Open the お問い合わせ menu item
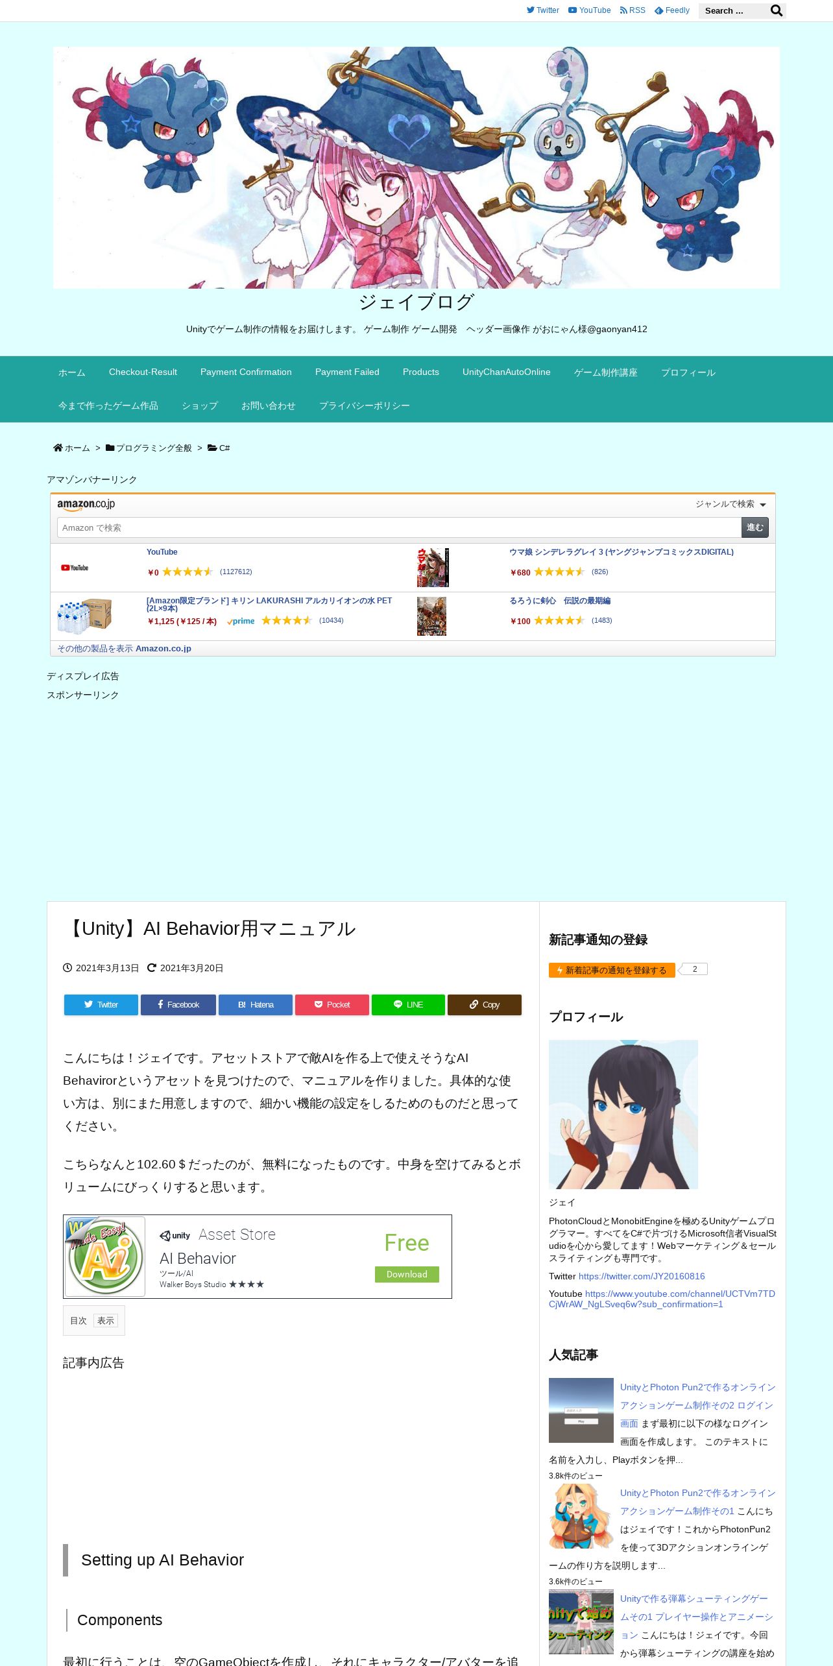 269,405
